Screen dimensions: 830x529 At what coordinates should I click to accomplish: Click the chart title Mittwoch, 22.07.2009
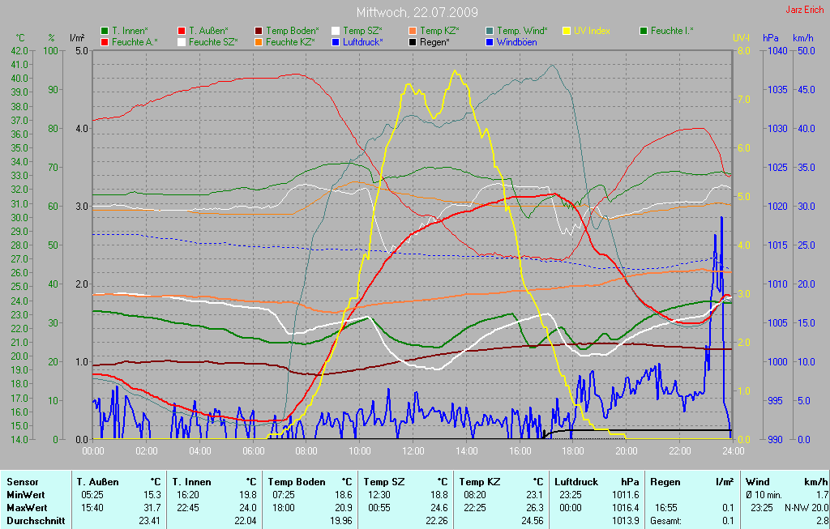click(x=417, y=12)
